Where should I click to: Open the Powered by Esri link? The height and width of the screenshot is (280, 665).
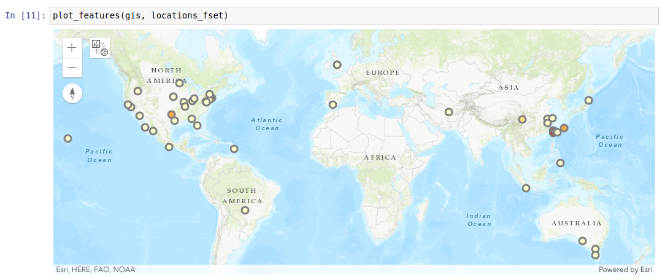coord(627,270)
